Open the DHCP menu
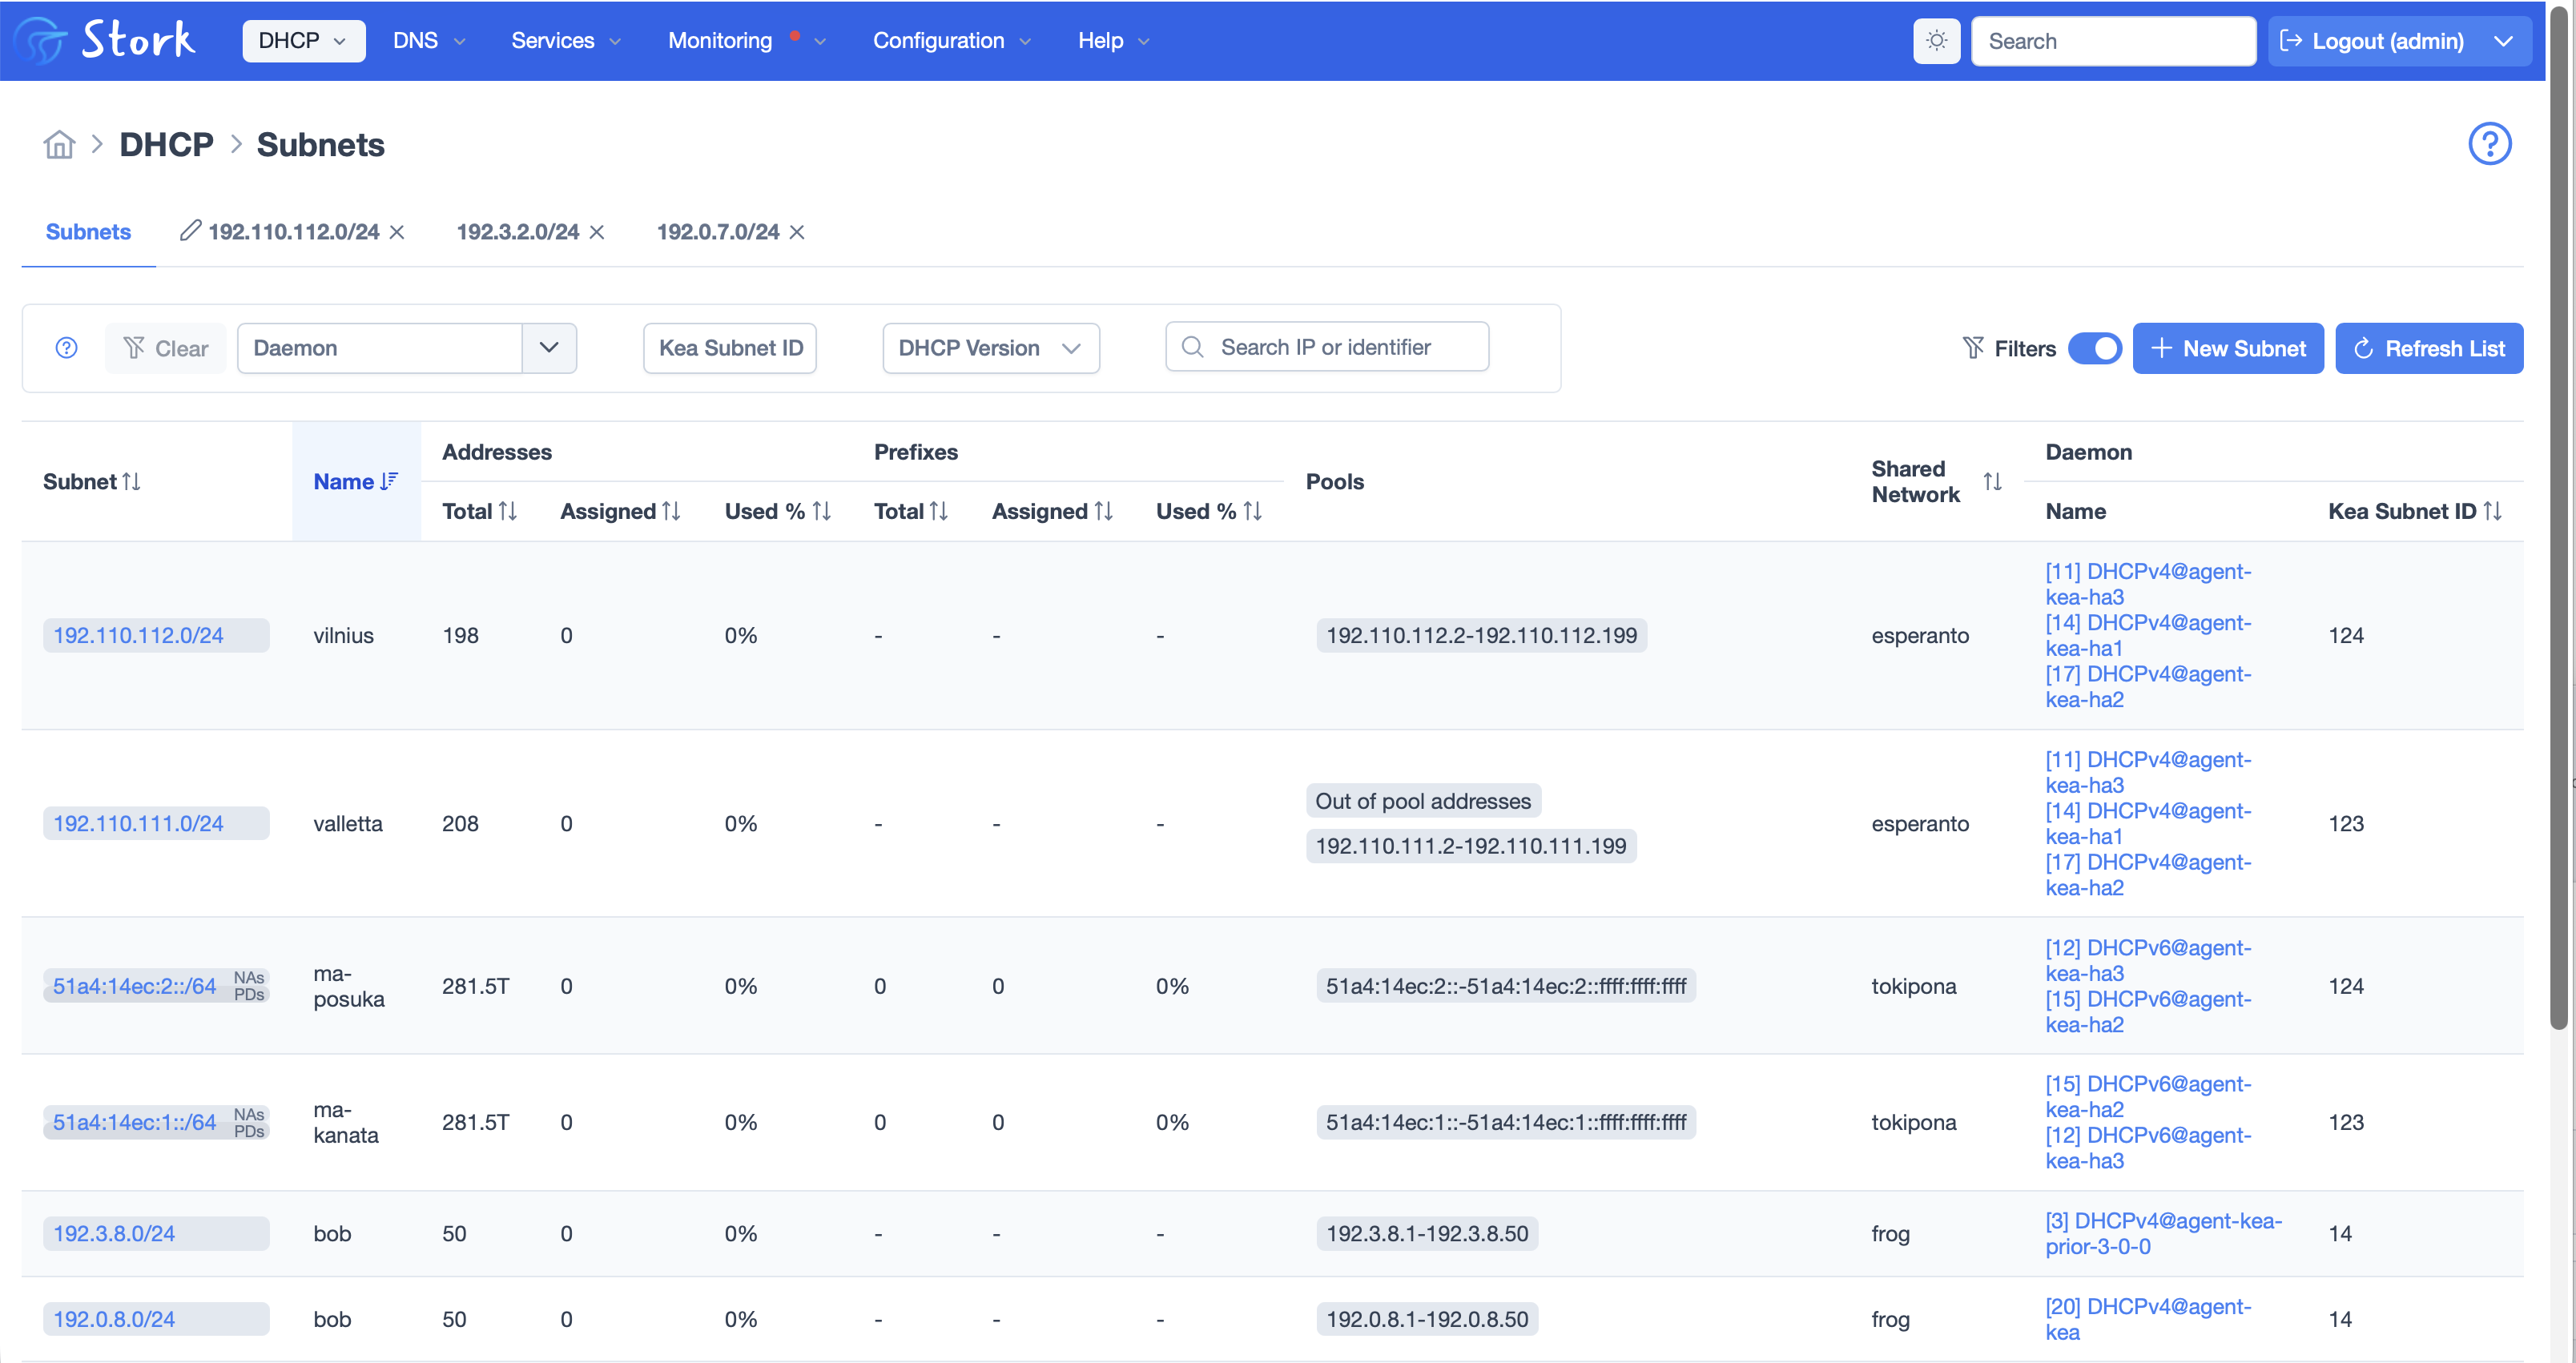2576x1363 pixels. (303, 41)
